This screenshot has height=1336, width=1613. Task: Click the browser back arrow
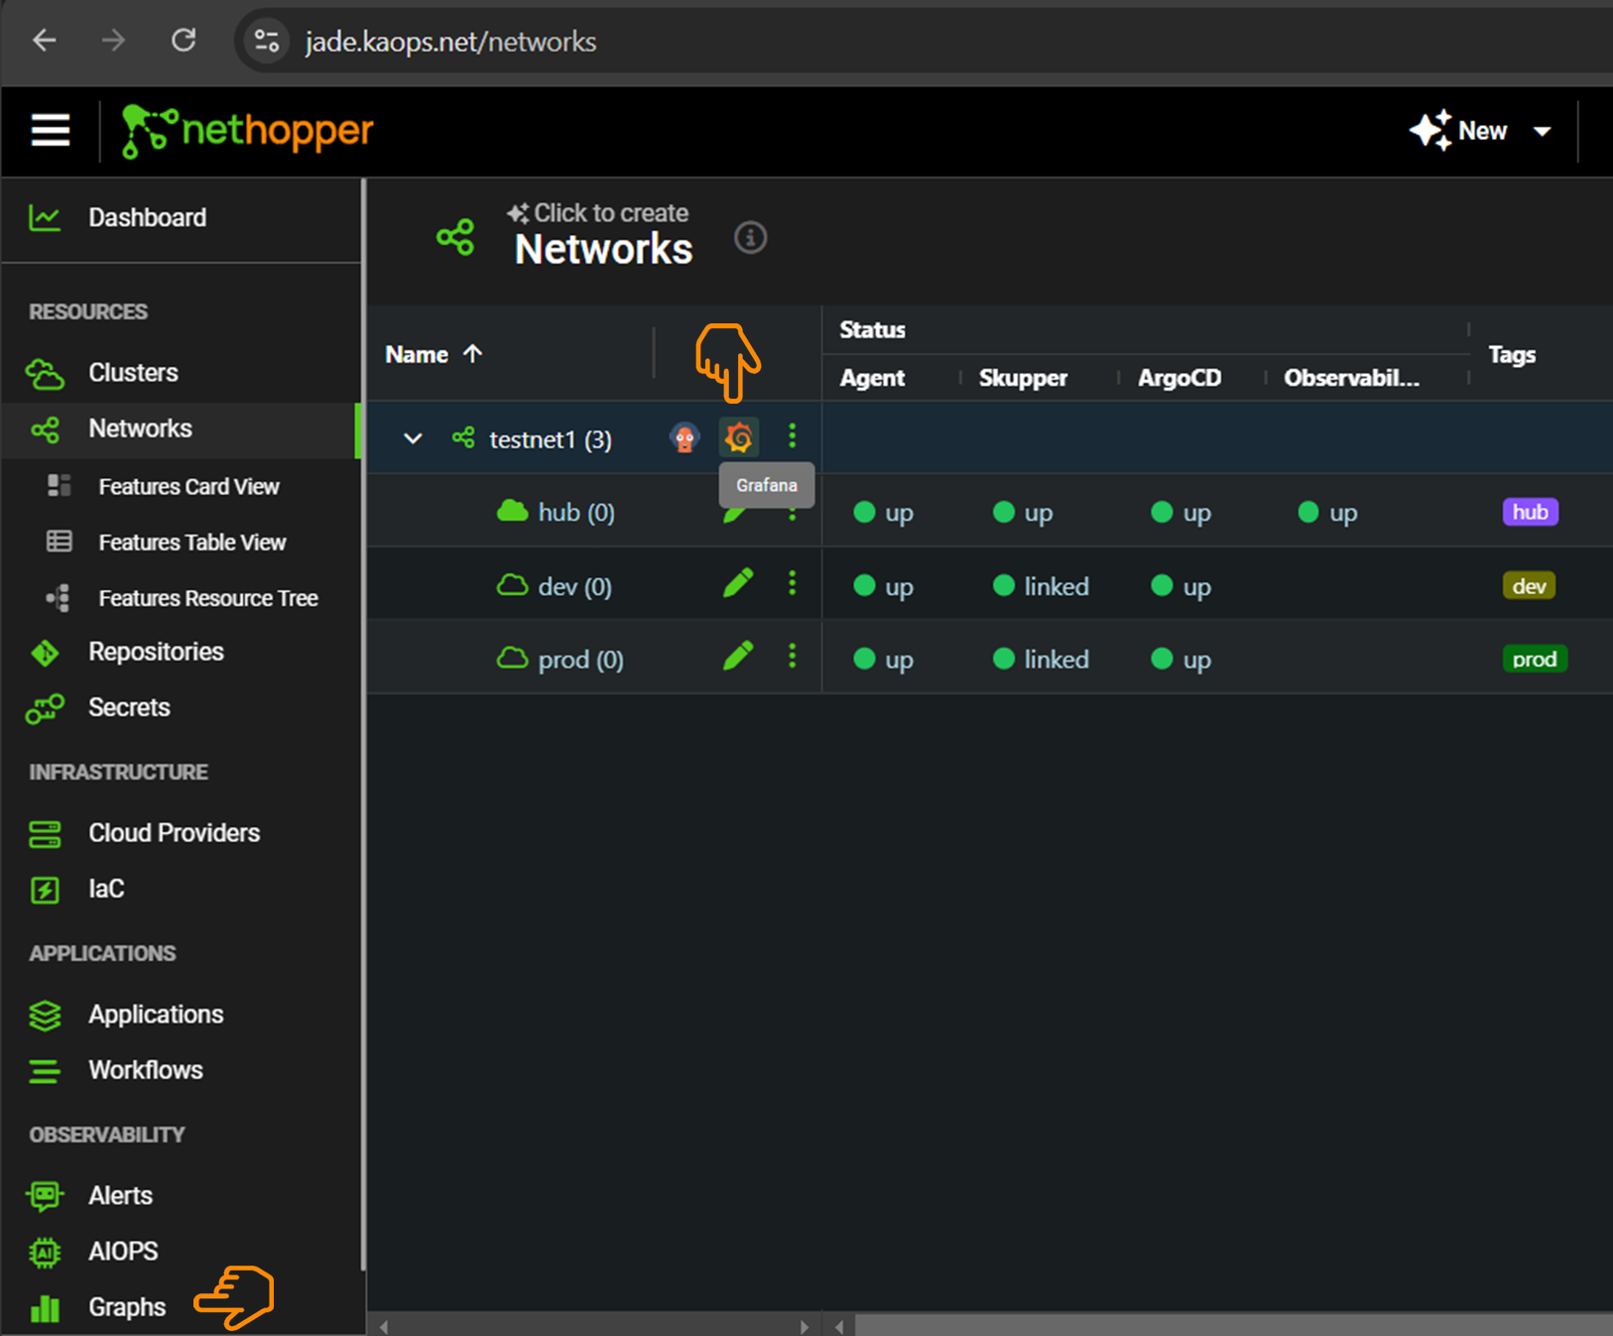45,41
